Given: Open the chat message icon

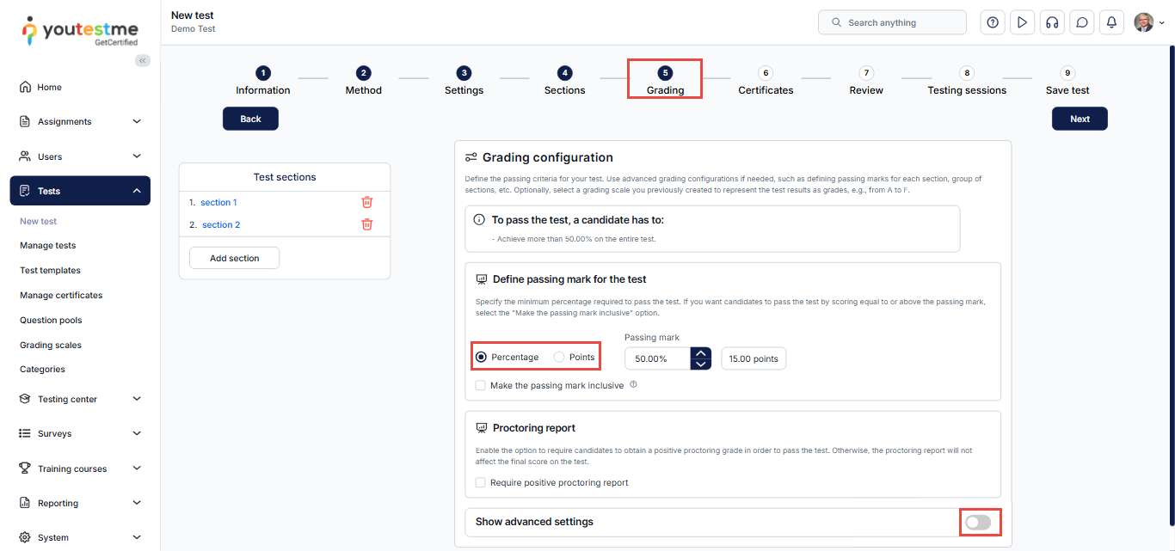Looking at the screenshot, I should click(1082, 22).
